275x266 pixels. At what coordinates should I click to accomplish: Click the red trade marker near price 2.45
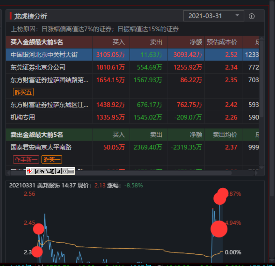tap(39, 229)
